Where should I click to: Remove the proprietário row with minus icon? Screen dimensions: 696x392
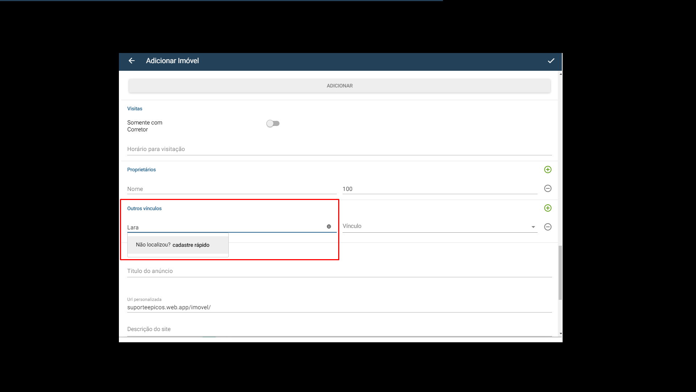548,188
